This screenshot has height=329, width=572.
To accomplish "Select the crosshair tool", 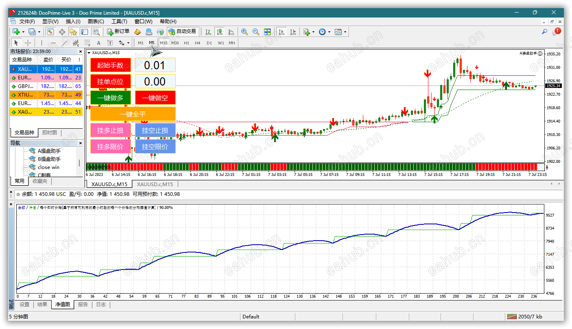I will (x=28, y=43).
